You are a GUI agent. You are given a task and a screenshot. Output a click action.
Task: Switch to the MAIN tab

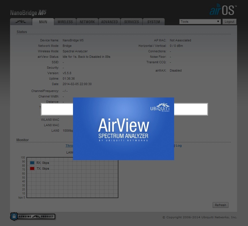click(43, 22)
